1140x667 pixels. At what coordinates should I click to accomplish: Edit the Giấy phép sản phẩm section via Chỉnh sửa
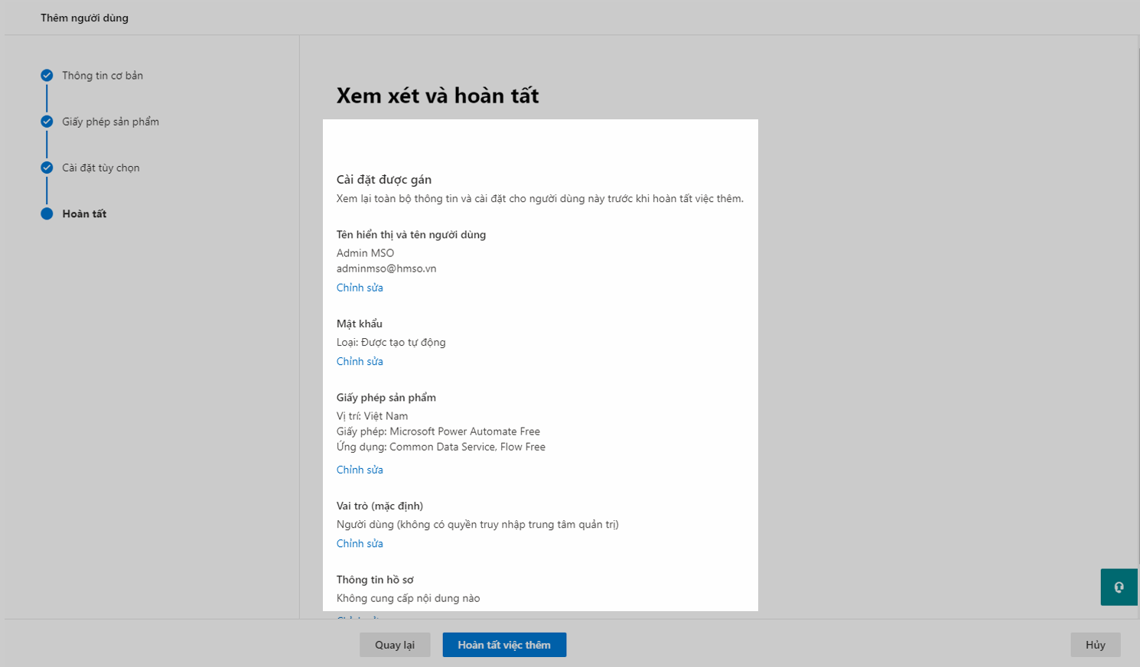click(360, 470)
